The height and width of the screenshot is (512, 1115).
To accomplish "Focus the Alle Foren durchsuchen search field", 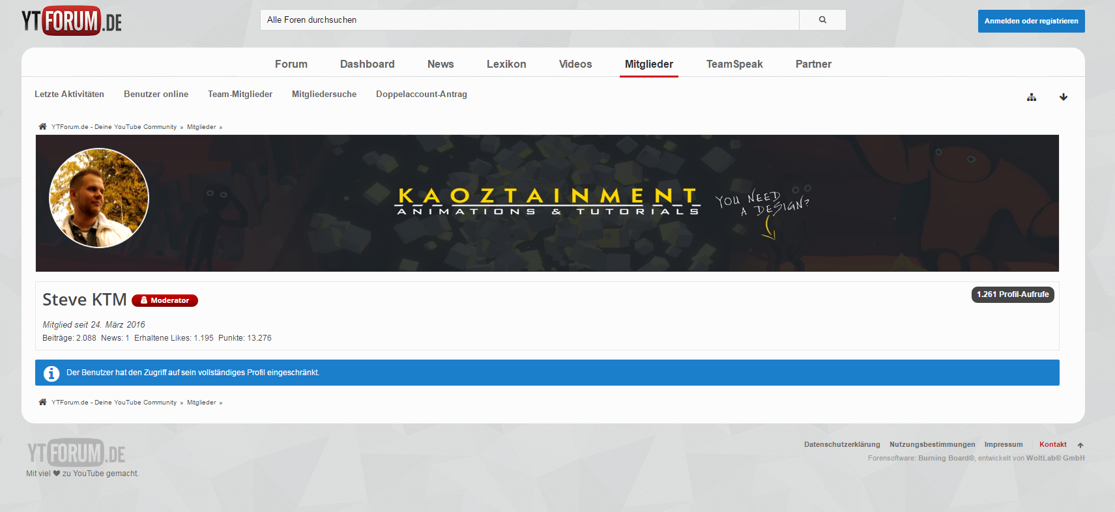I will pyautogui.click(x=529, y=20).
